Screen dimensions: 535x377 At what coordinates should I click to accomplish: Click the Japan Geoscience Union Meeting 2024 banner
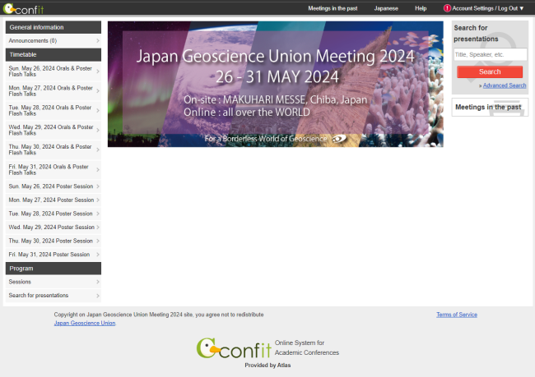pos(276,84)
